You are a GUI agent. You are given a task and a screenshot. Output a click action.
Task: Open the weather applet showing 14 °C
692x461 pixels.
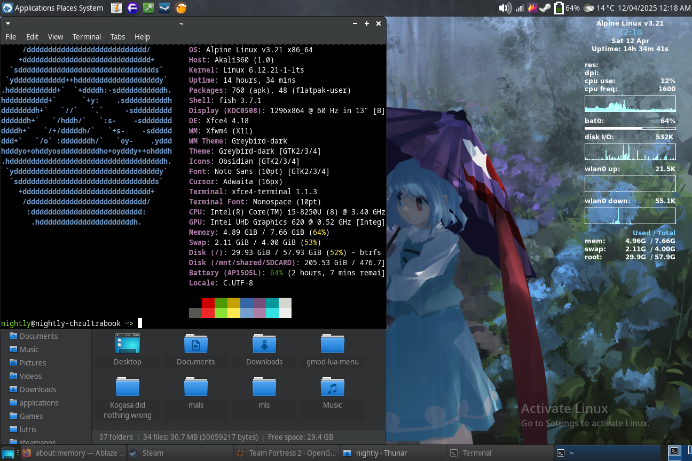[599, 8]
